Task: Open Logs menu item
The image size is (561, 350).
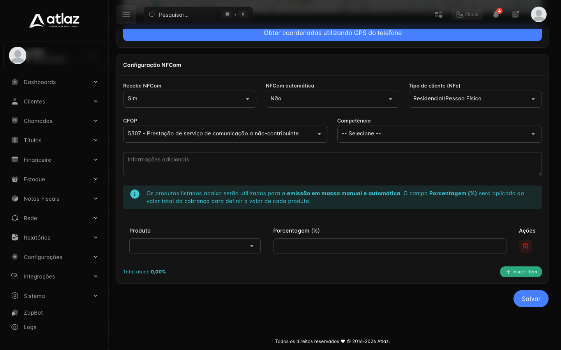Action: (x=54, y=327)
